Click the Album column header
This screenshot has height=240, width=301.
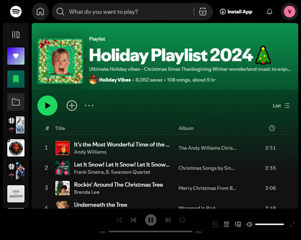186,128
